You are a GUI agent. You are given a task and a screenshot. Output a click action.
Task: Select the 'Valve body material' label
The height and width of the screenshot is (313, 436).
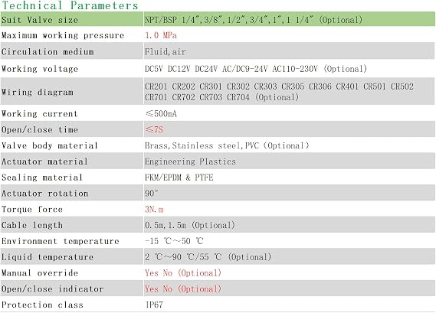click(x=50, y=146)
